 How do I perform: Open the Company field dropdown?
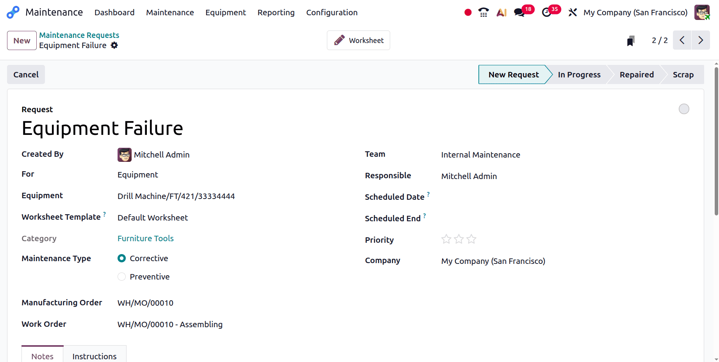click(x=565, y=261)
